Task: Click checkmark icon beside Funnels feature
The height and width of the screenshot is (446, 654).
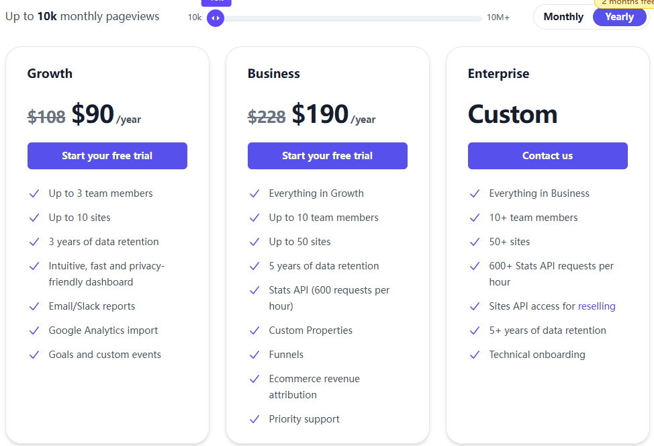Action: 254,355
